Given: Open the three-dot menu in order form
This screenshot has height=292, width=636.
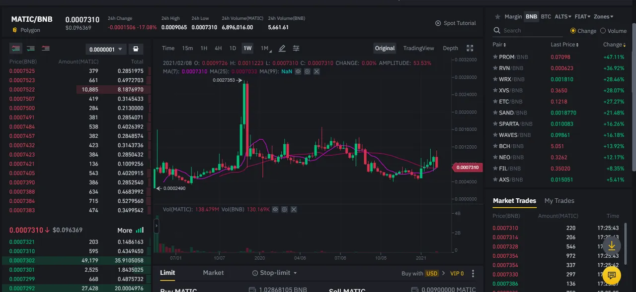Looking at the screenshot, I should click(473, 274).
